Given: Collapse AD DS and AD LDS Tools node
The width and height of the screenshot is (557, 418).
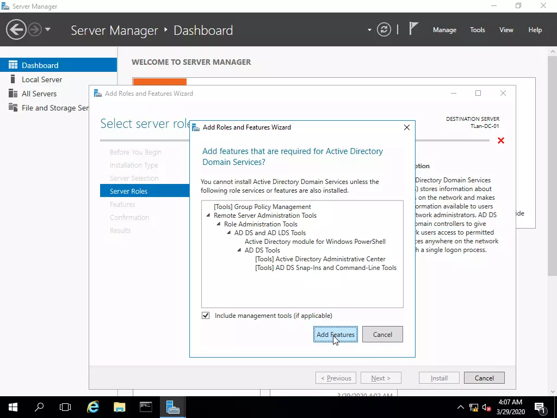Looking at the screenshot, I should click(229, 232).
